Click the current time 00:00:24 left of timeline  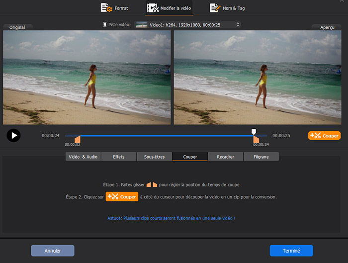point(51,135)
